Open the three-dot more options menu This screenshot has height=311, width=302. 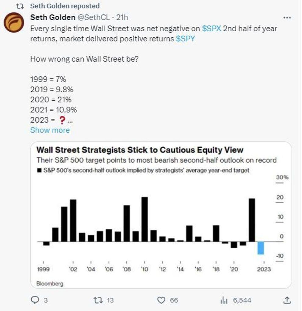click(287, 18)
